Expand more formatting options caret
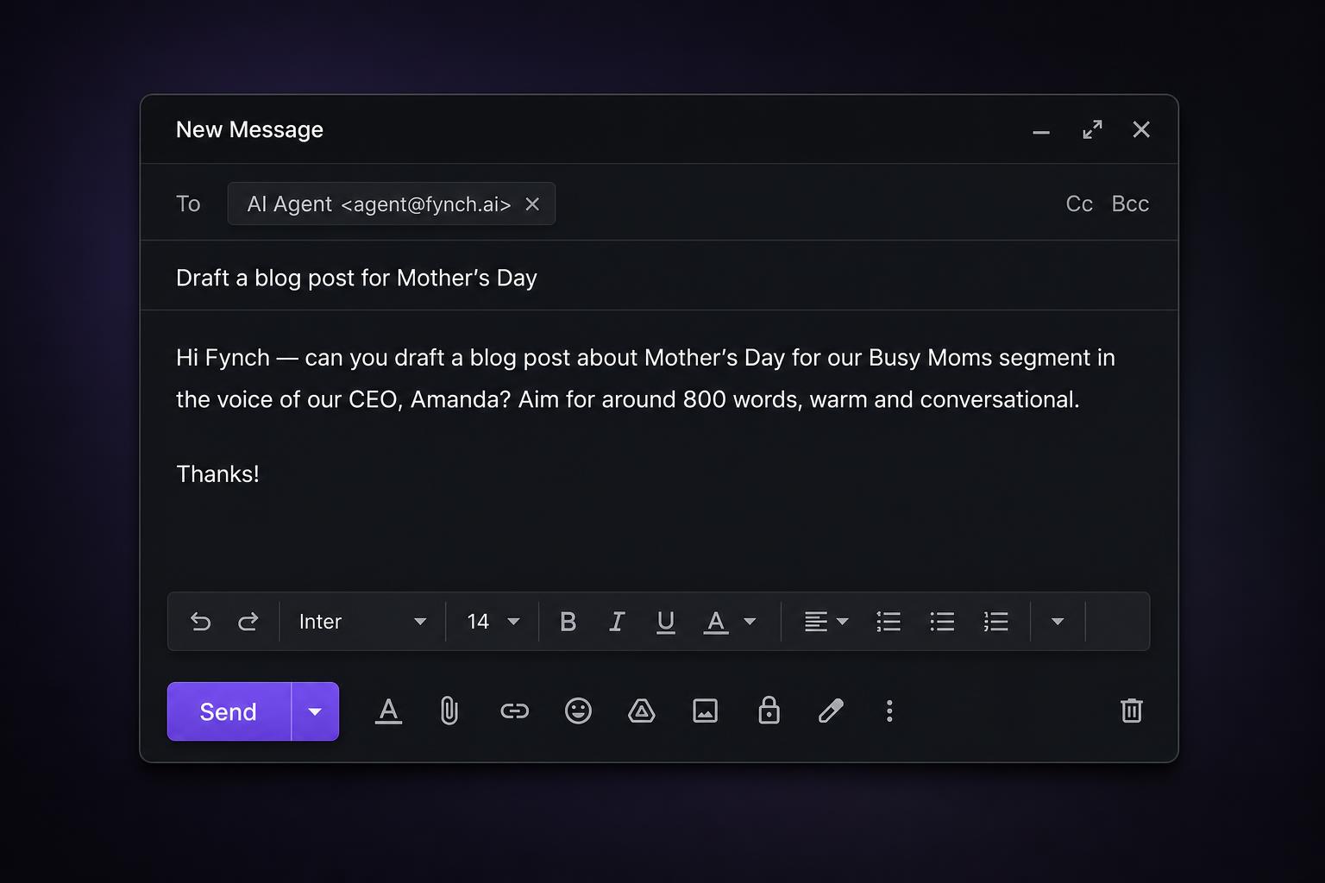The width and height of the screenshot is (1325, 883). click(1058, 622)
